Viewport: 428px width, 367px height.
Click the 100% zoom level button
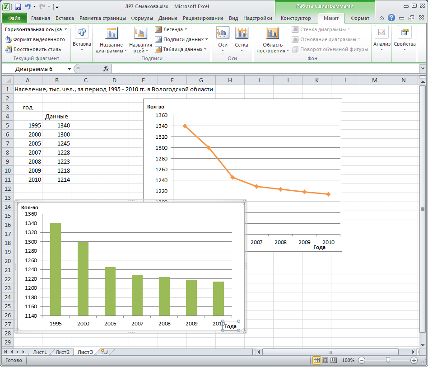pyautogui.click(x=348, y=360)
